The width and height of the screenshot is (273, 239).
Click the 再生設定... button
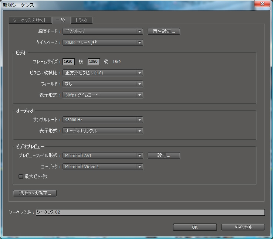pyautogui.click(x=164, y=31)
